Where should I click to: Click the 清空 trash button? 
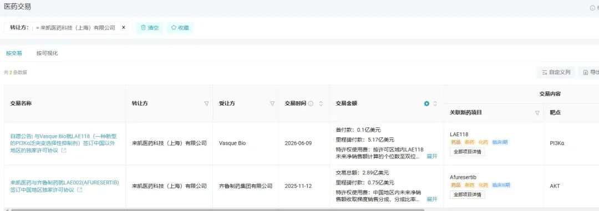coord(150,28)
